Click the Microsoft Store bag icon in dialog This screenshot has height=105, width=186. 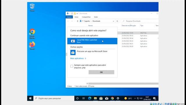pyautogui.click(x=73, y=52)
